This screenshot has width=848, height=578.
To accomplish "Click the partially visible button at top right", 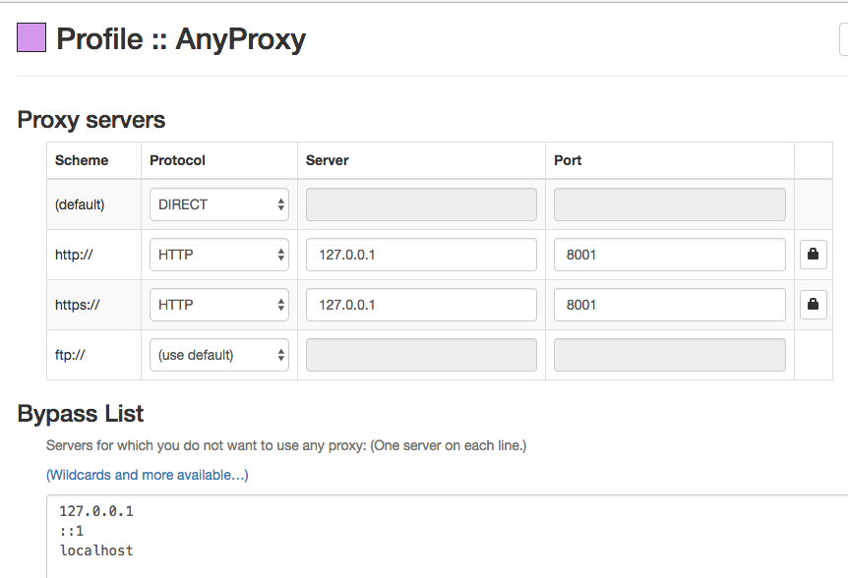I will 844,39.
